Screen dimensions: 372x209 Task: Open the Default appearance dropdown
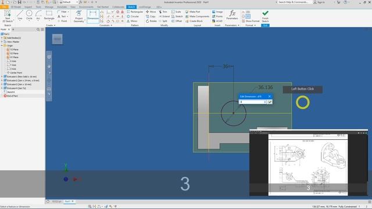[x=69, y=2]
